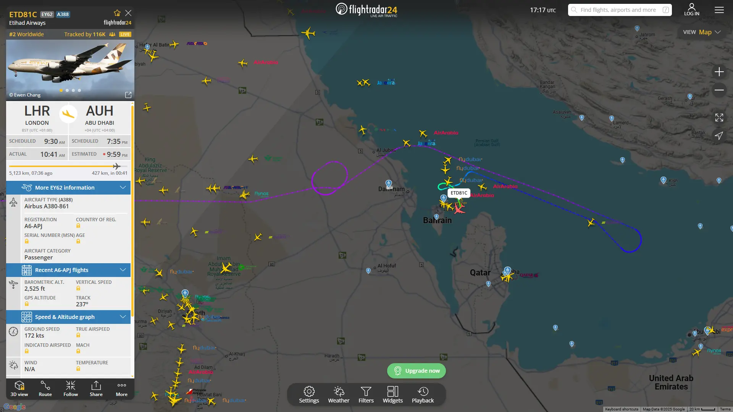Share this flight

96,389
